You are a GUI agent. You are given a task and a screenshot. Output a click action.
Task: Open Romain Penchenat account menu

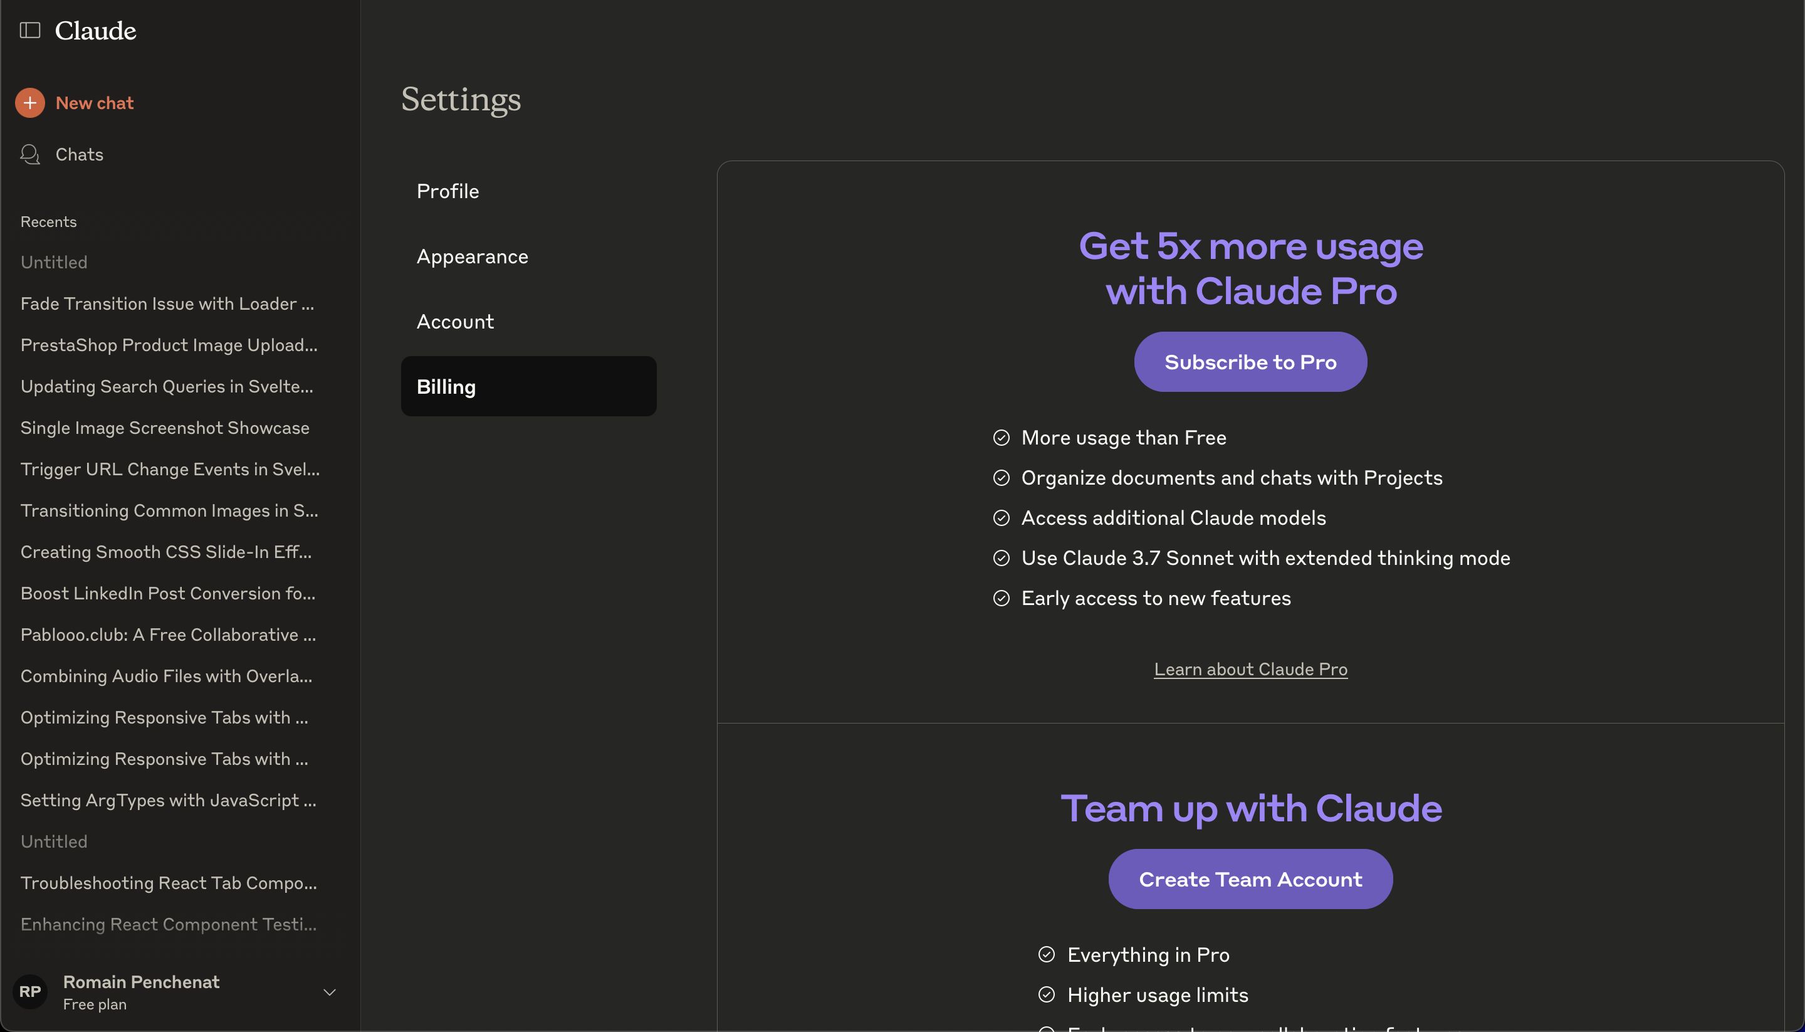(x=141, y=982)
